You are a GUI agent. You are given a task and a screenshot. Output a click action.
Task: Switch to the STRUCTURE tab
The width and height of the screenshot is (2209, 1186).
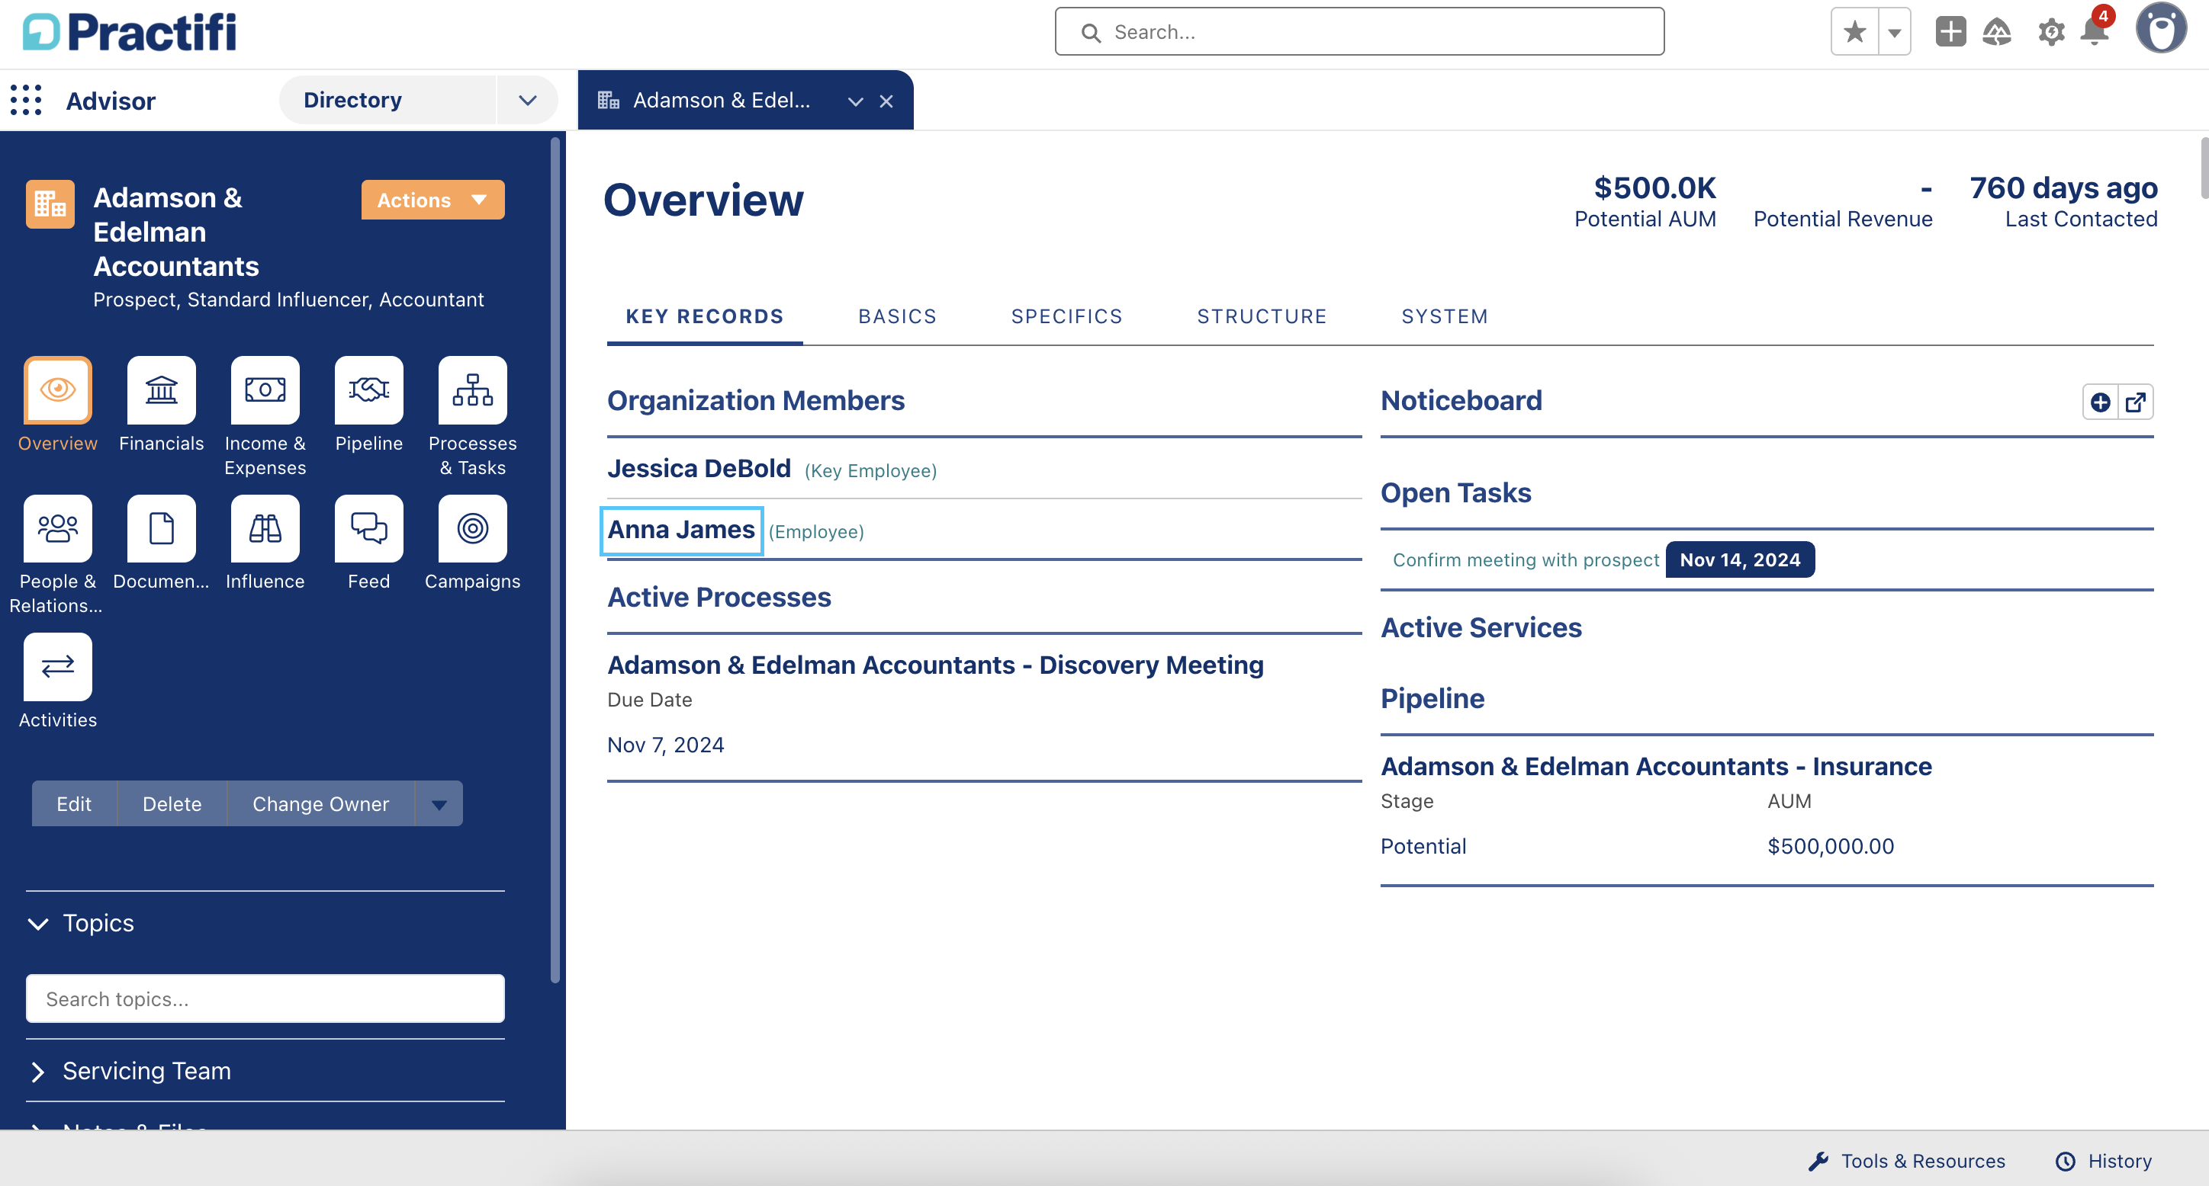[1262, 316]
